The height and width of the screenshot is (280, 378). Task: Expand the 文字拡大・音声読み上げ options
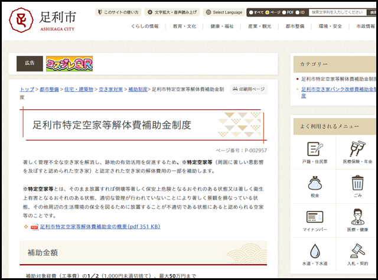[x=172, y=12]
